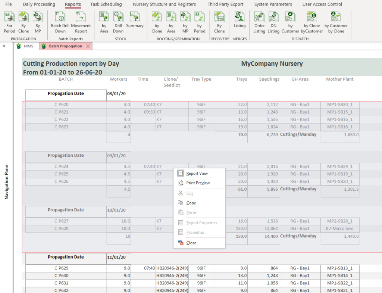Viewport: 382px width, 293px height.
Task: Open the Daily Processing ribbon tab
Action: 39,4
